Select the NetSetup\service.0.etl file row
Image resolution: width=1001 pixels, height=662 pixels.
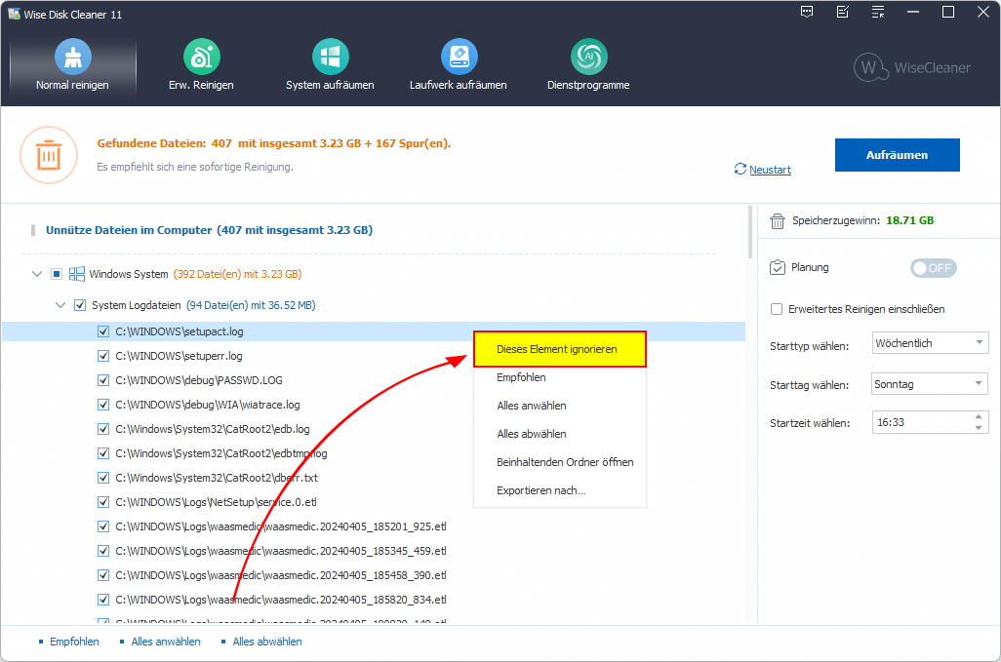pos(374,502)
